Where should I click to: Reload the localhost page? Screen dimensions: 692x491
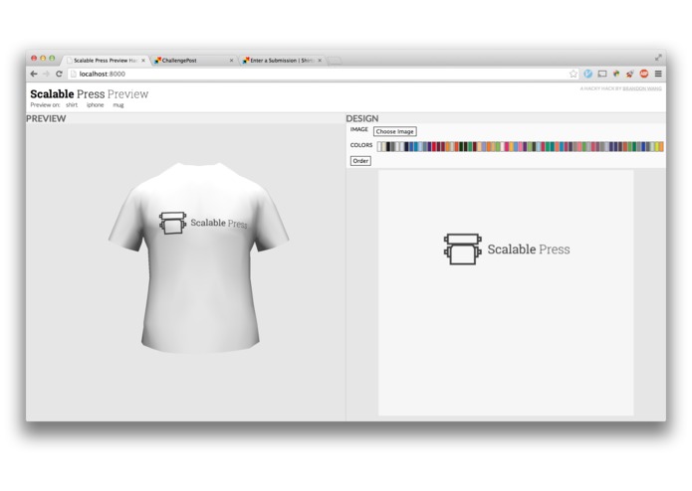59,74
